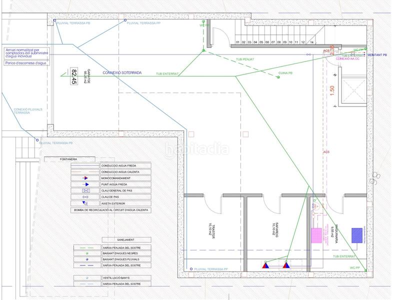Click the 82.45 elevation label in garage
The width and height of the screenshot is (394, 300).
tap(74, 76)
